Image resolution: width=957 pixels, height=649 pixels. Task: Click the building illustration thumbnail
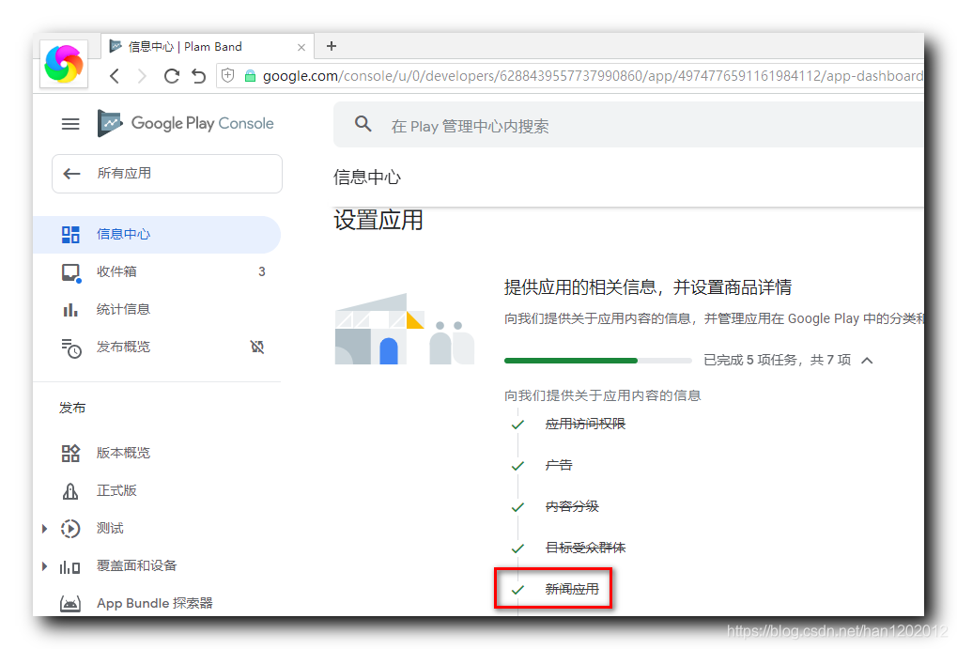[x=404, y=329]
